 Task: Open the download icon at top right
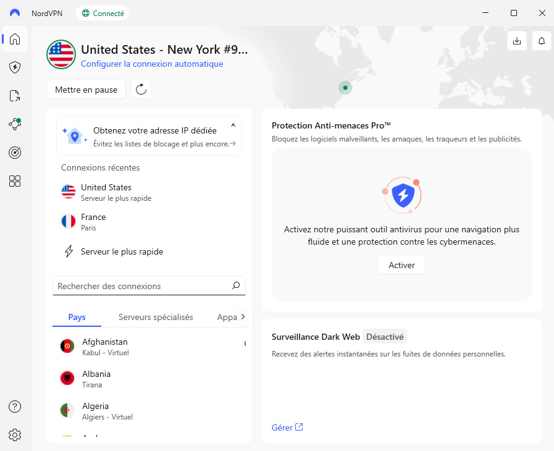tap(517, 41)
